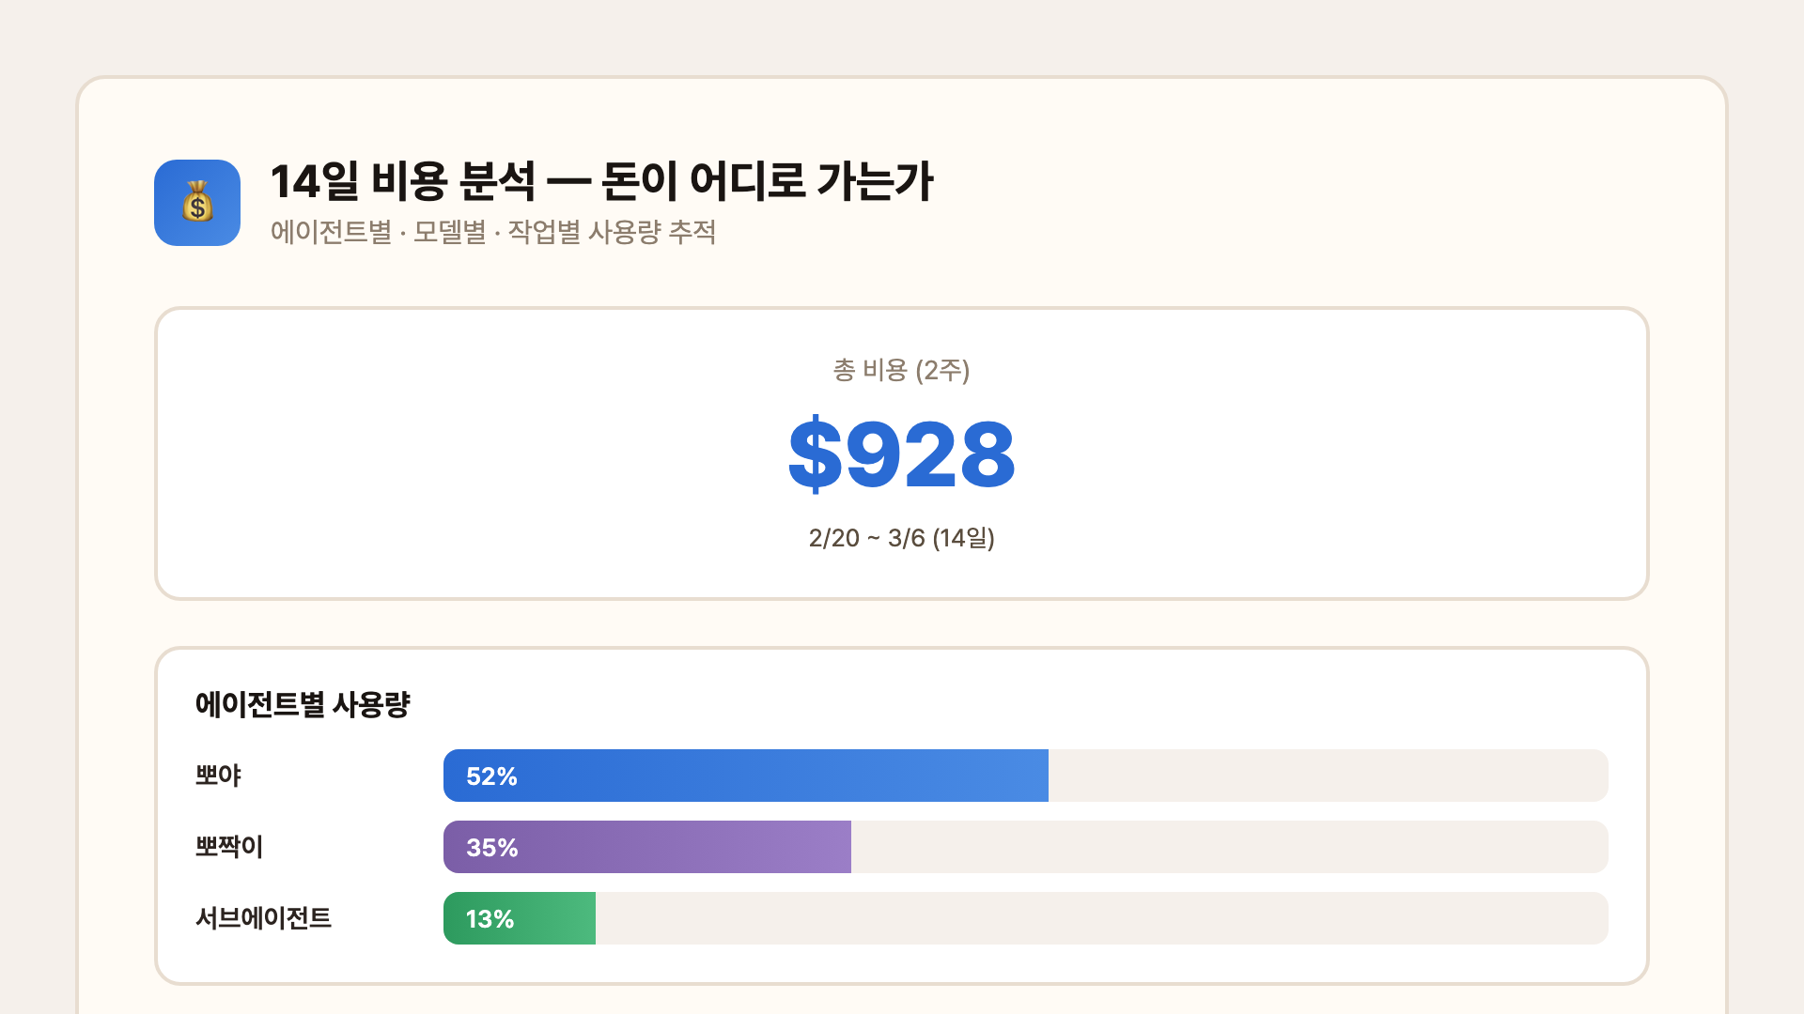Select the 뽀짝이 purple usage bar
Viewport: 1804px width, 1014px height.
[x=648, y=847]
